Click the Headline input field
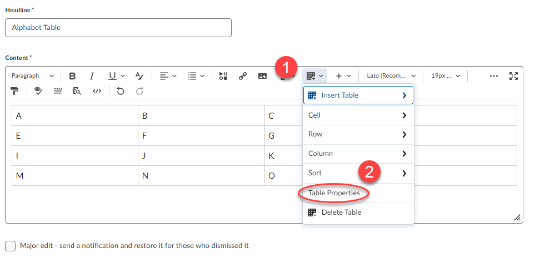Screen dimensions: 535x258 (118, 28)
